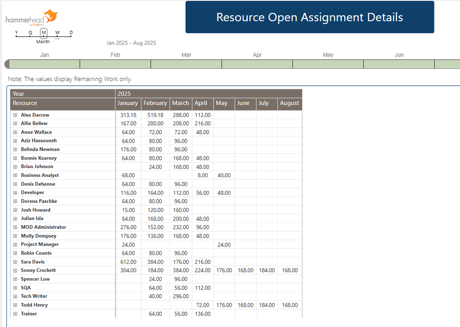Select the Jun segment on the timeline slicer

coord(399,64)
